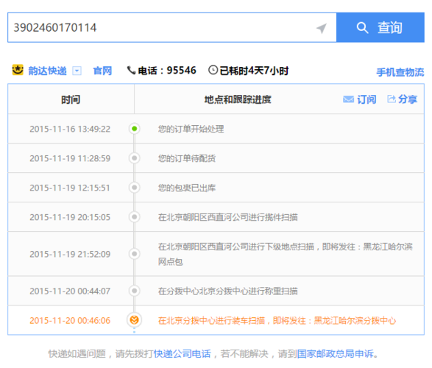Click the magnifier icon in search button

point(362,28)
